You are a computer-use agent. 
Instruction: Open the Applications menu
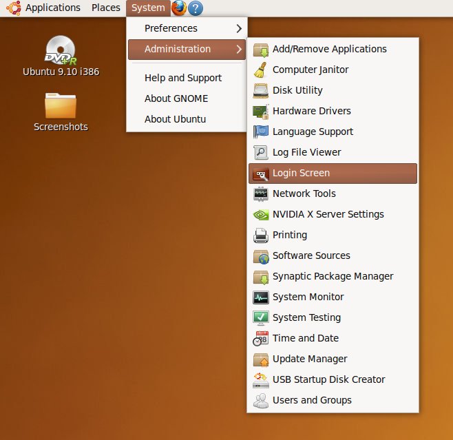pos(53,8)
